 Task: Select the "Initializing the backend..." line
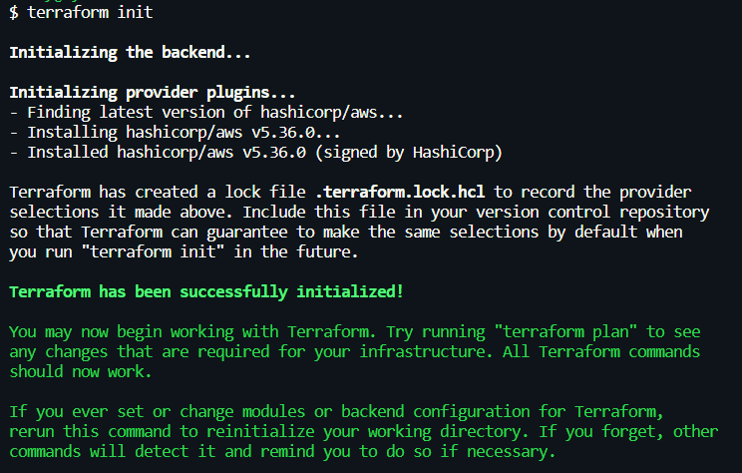[130, 53]
